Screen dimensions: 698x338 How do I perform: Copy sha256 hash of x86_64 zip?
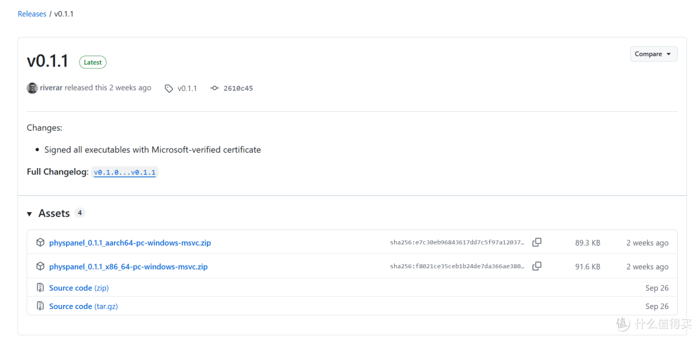[x=537, y=266]
